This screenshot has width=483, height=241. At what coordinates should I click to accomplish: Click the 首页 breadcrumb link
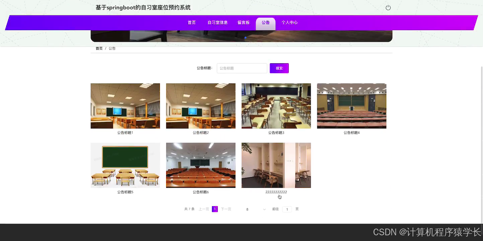(99, 48)
